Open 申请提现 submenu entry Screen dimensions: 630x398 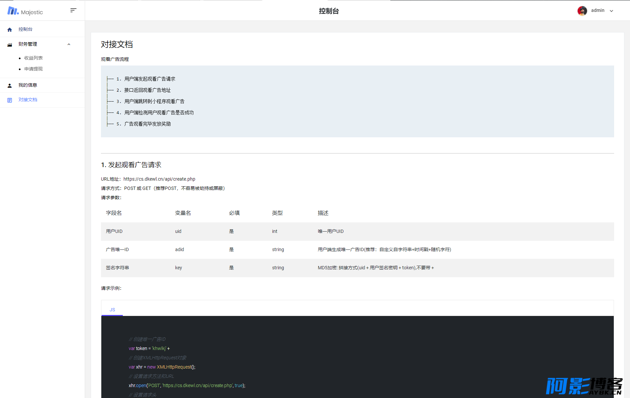point(33,69)
